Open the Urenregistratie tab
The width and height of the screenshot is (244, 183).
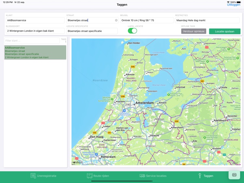click(43, 176)
